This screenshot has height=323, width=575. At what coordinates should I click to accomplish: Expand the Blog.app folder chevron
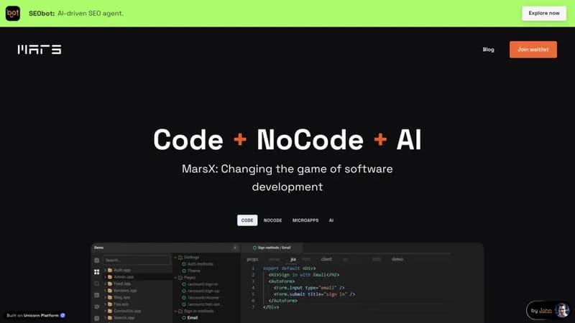105,297
